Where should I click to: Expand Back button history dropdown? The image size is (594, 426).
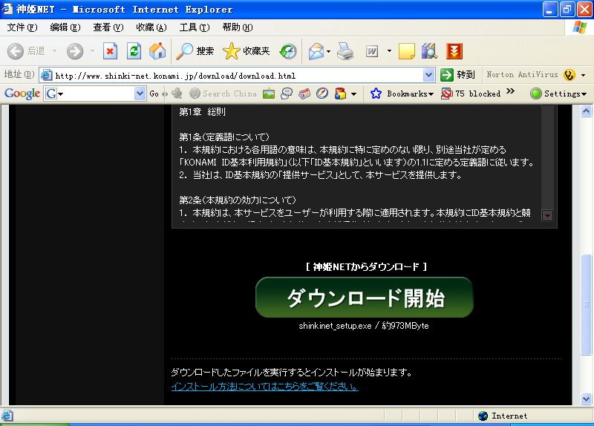[54, 51]
